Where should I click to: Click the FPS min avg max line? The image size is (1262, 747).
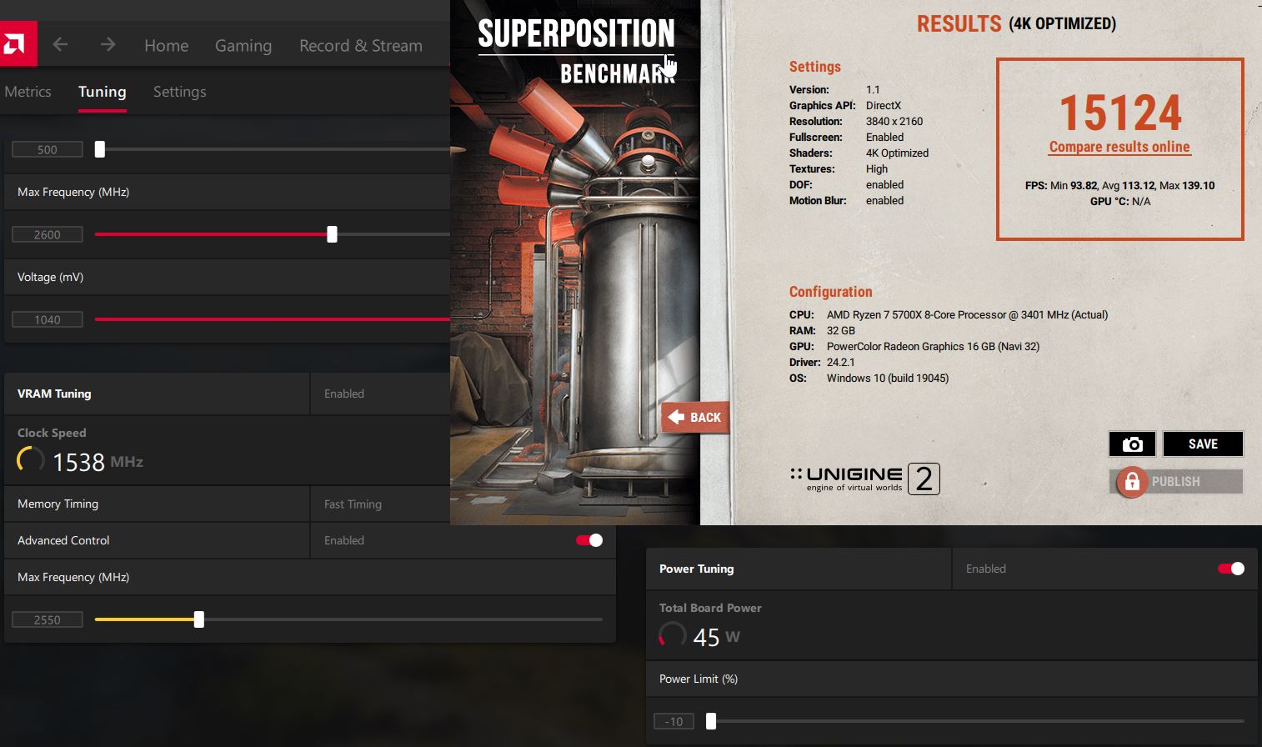click(1119, 185)
